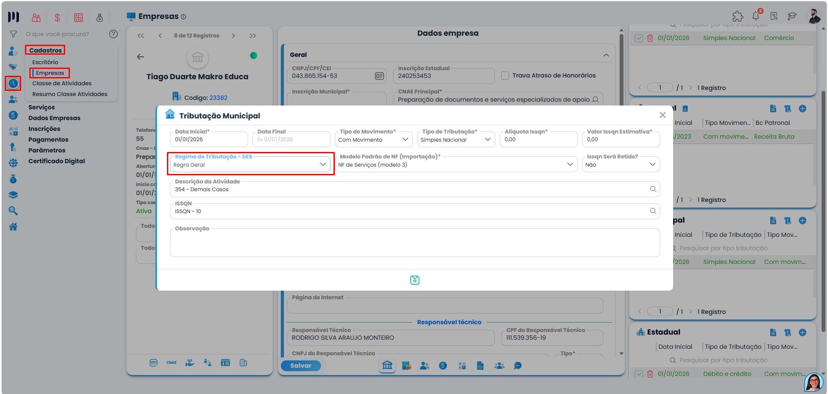Screen dimensions: 828x394
Task: Click the Data Inicial field
Action: (209, 140)
